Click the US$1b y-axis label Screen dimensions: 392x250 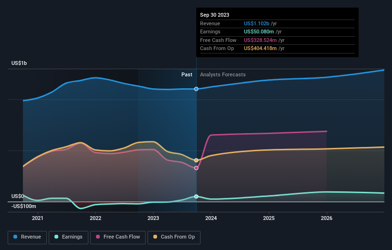[19, 63]
